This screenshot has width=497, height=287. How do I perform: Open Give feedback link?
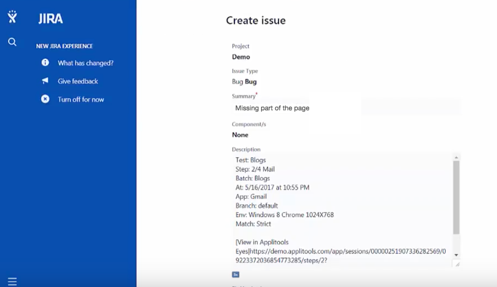78,81
